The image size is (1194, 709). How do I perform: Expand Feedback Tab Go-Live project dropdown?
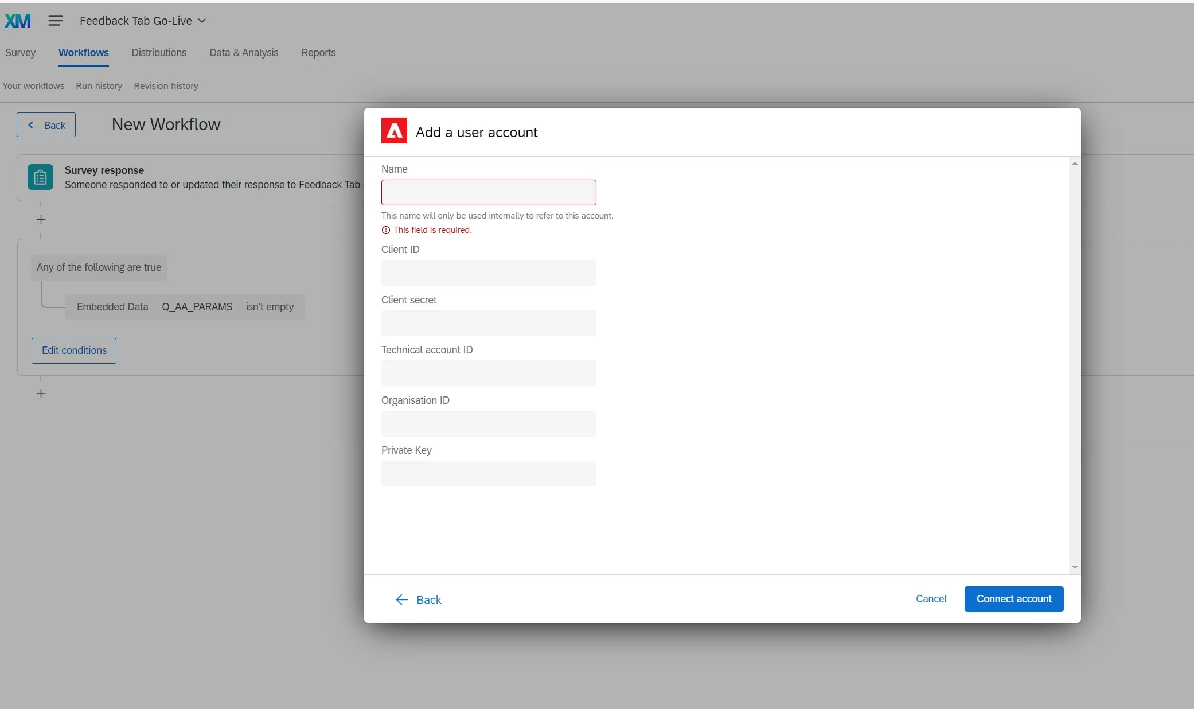click(x=202, y=21)
